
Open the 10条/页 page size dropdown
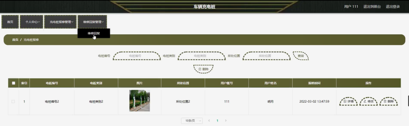(x=192, y=121)
